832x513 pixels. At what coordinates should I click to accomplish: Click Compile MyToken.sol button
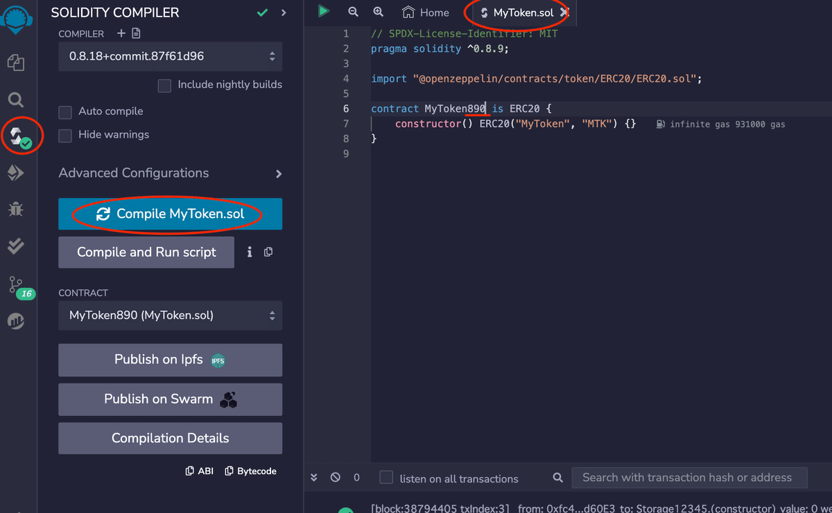(171, 214)
